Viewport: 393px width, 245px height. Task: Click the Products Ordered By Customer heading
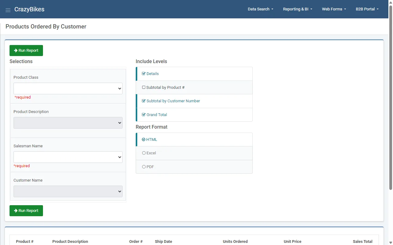tap(46, 27)
